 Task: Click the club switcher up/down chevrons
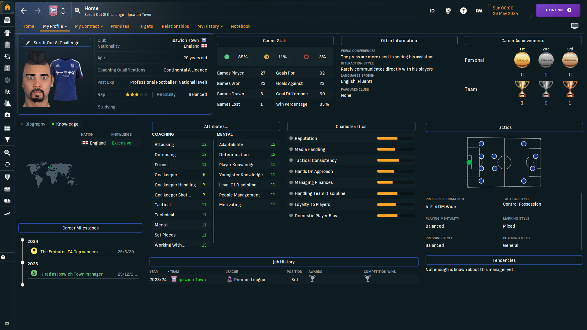[63, 11]
